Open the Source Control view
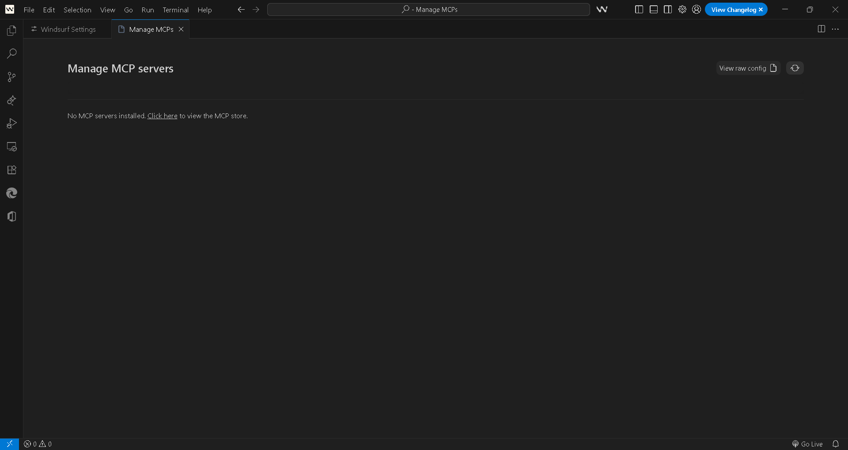 pos(12,77)
